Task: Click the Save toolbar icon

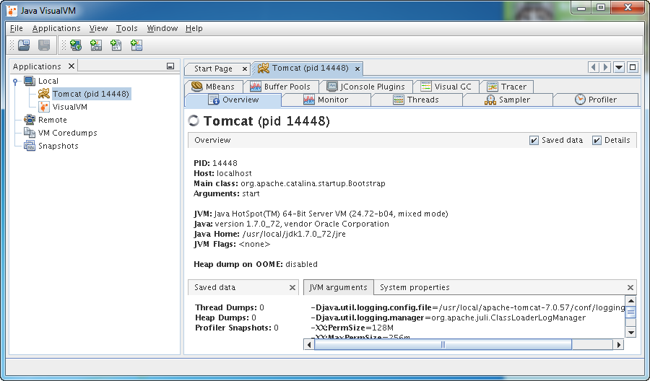Action: tap(44, 45)
